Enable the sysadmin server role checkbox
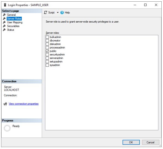163x149 pixels. [x=47, y=65]
